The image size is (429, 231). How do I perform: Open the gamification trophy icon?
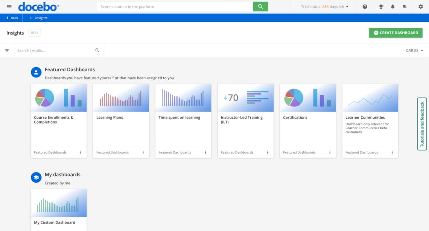coord(381,7)
